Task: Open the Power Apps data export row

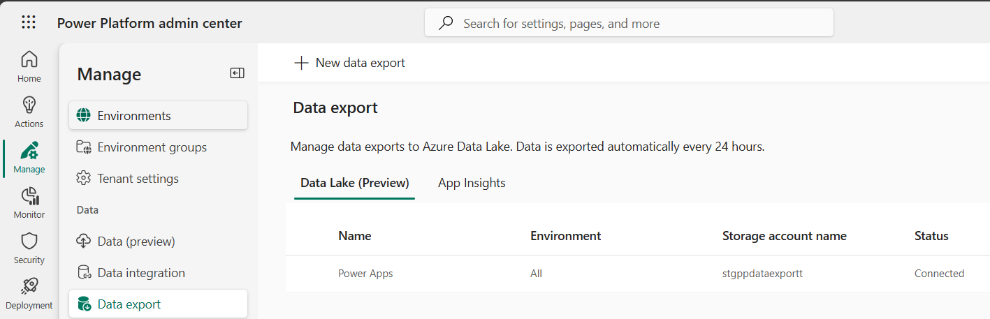Action: (x=365, y=274)
